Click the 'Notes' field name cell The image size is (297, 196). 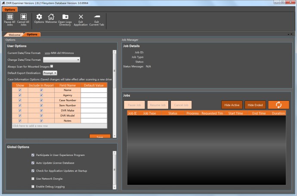[x=68, y=121]
